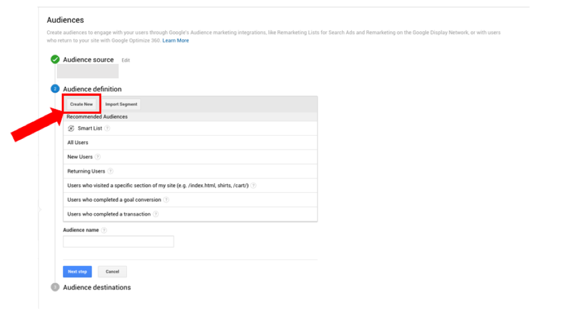Choose the New Users audience

pyautogui.click(x=80, y=157)
